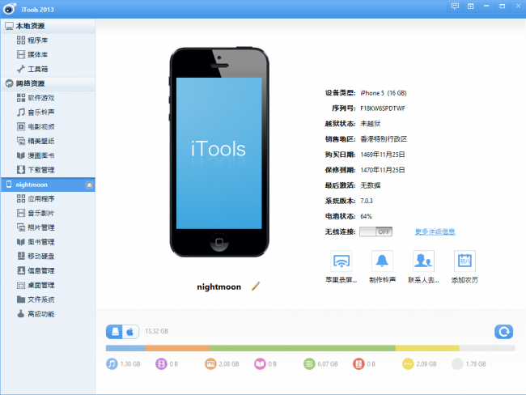Click the 13.32 GB total capacity text
Screen dimensions: 526x395
tap(157, 331)
